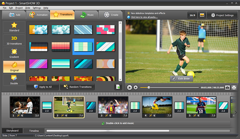Viewport: 240px width, 139px height.
Task: Choose the dark blue cyan diagonal transition
Action: (83, 64)
